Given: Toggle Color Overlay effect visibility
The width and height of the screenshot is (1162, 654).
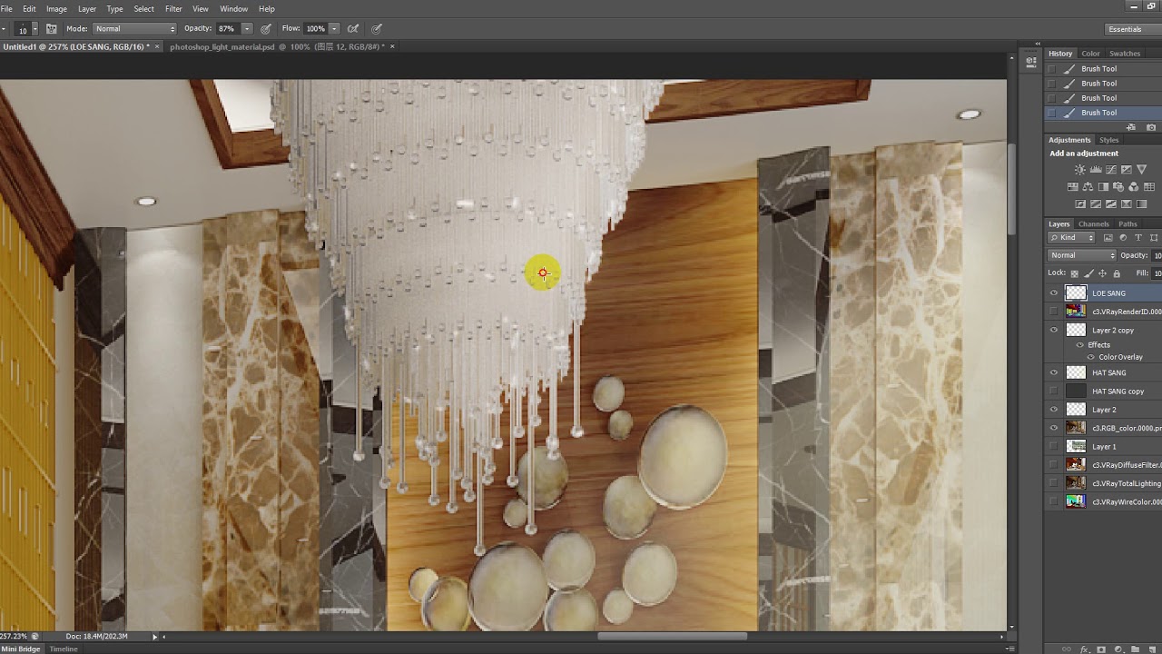Looking at the screenshot, I should click(1090, 357).
